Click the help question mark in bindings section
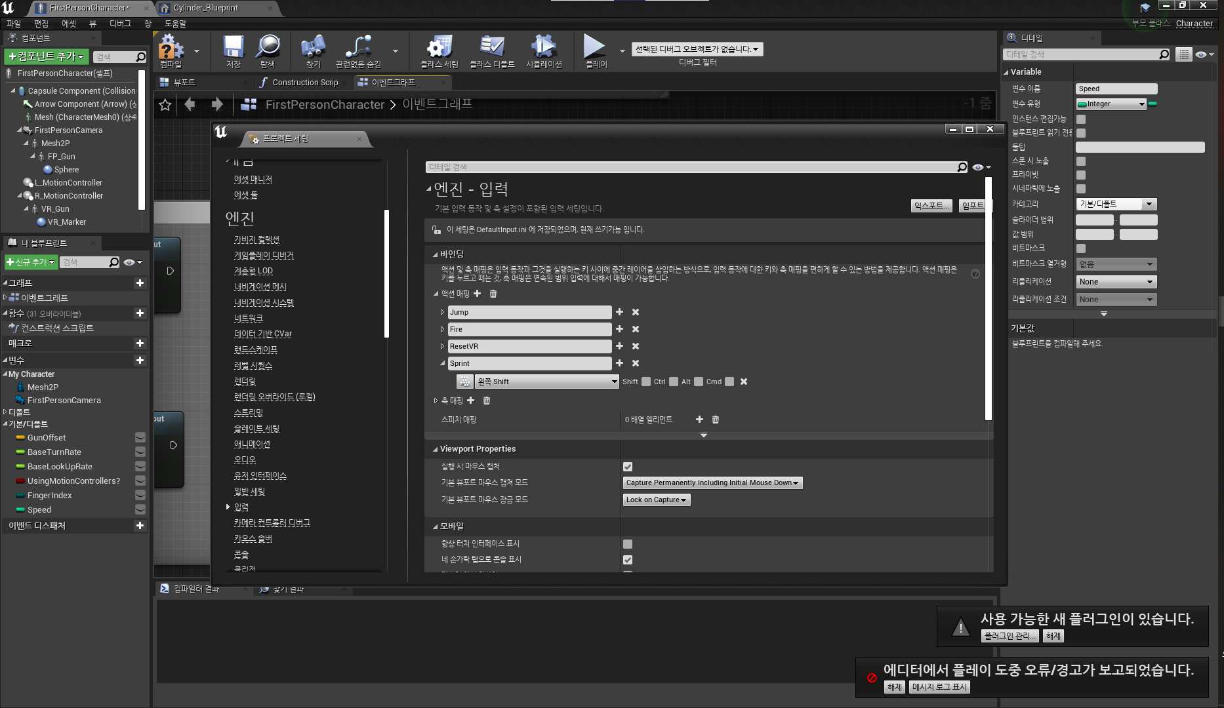 (x=975, y=274)
